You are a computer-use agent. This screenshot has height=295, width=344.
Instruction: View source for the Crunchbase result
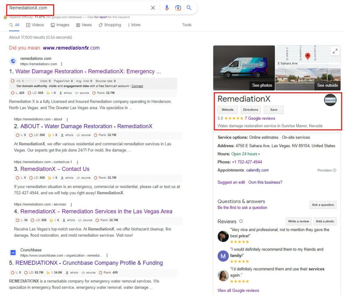coord(88,272)
